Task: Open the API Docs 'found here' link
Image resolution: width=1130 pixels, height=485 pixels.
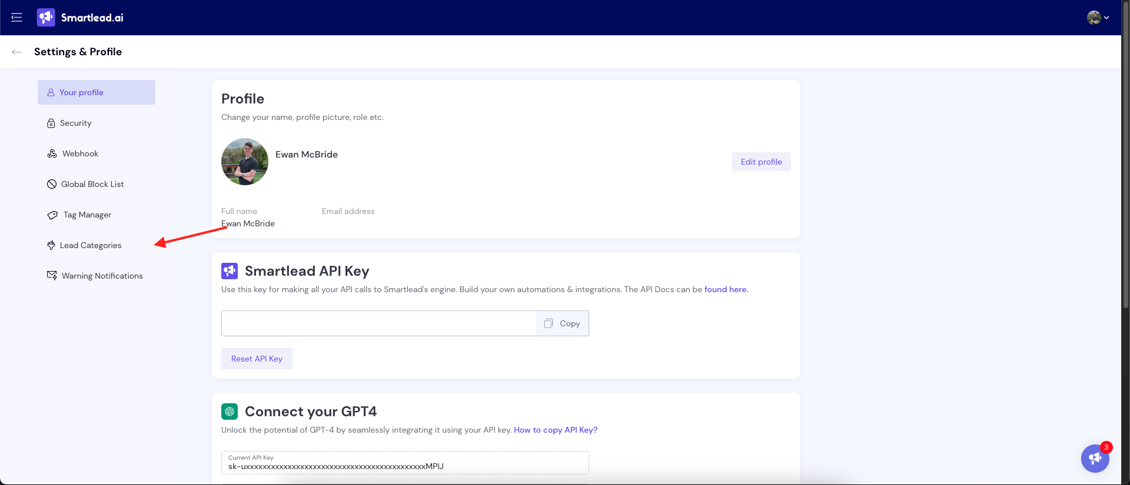Action: pyautogui.click(x=725, y=289)
